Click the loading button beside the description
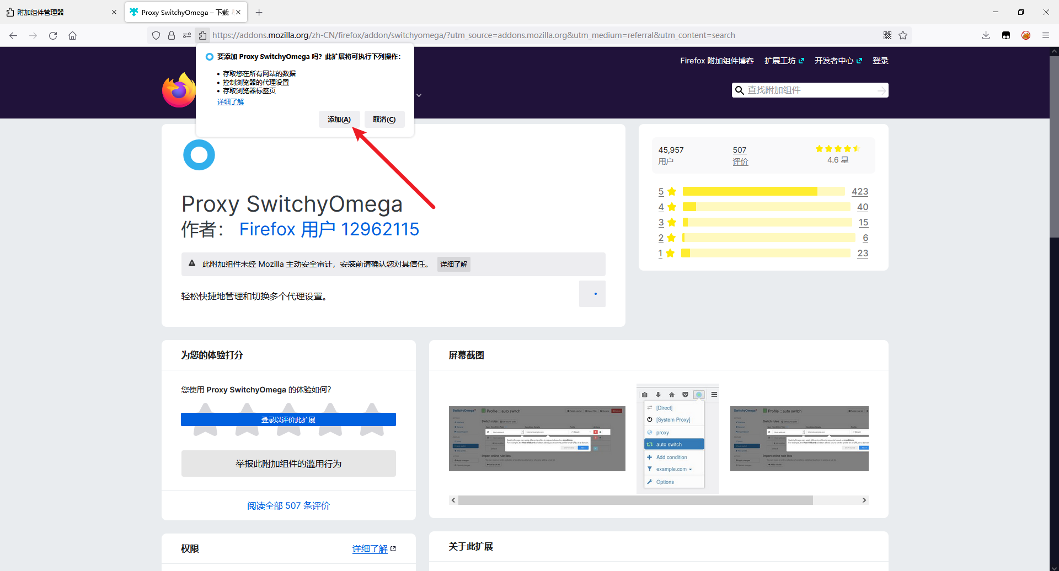Screen dimensions: 1059x571 [592, 294]
